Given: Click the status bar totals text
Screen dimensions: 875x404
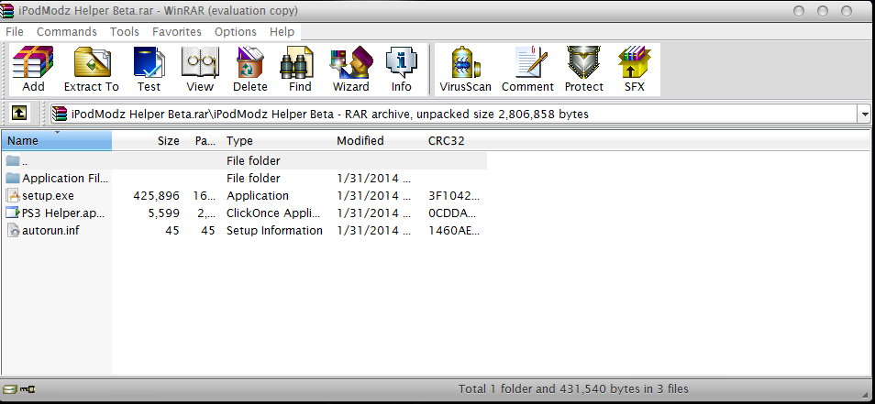Looking at the screenshot, I should 573,389.
